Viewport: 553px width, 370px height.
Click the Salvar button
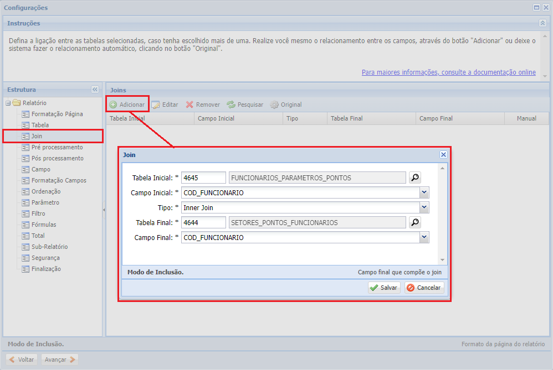click(x=384, y=288)
